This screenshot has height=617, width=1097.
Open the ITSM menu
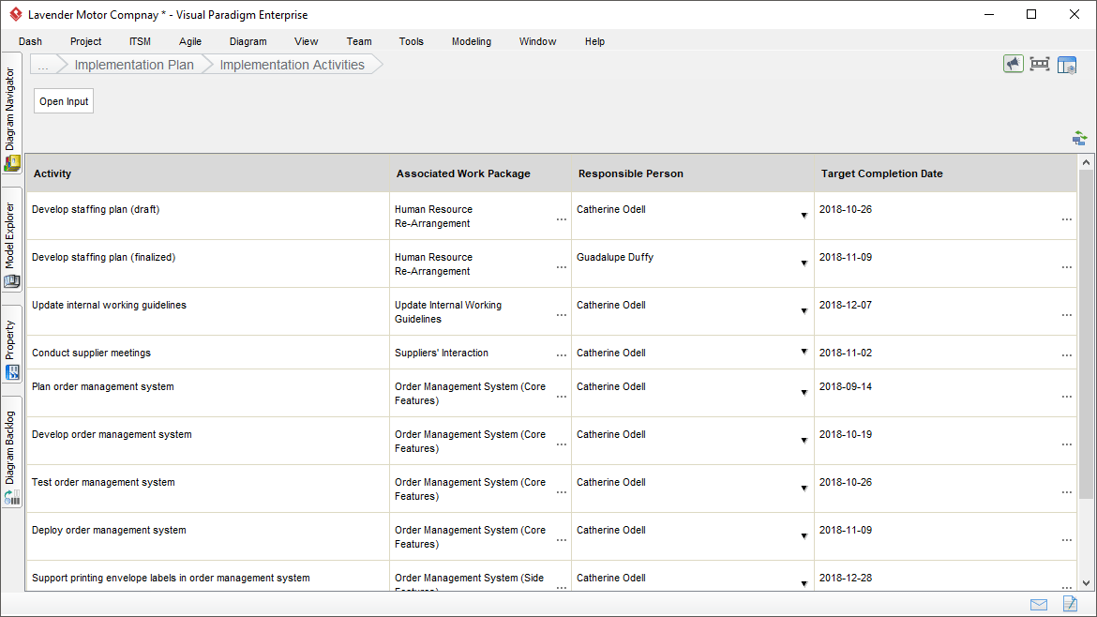click(x=140, y=41)
